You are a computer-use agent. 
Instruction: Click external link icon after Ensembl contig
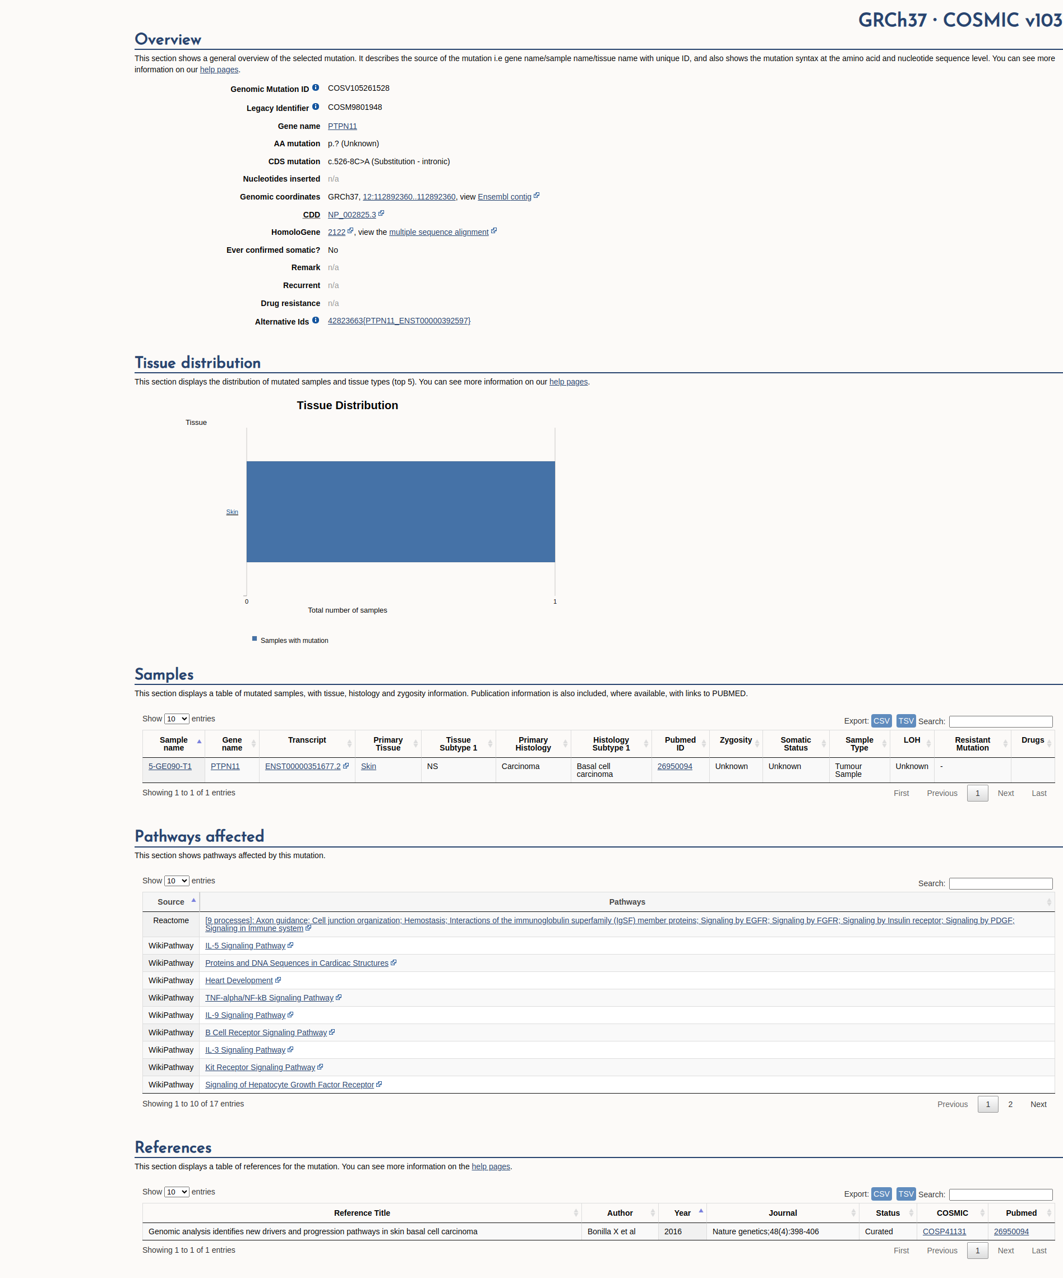(537, 196)
